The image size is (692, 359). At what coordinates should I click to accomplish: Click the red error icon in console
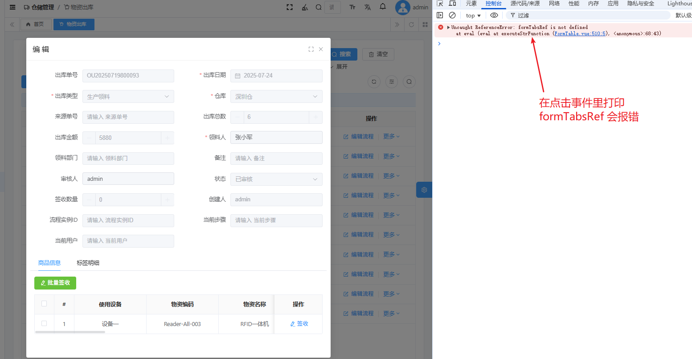[x=441, y=27]
